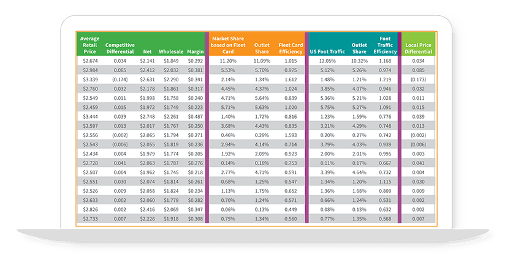Click the Wholesale column header
The width and height of the screenshot is (521, 260).
click(171, 52)
